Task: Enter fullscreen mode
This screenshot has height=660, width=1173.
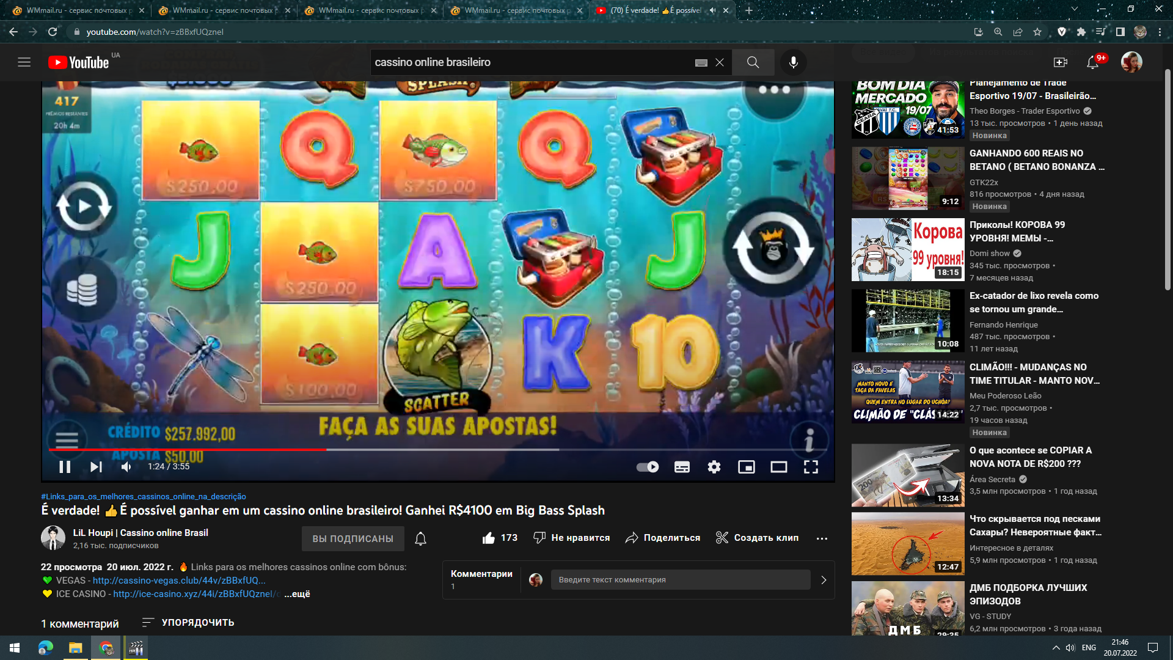Action: click(x=811, y=467)
